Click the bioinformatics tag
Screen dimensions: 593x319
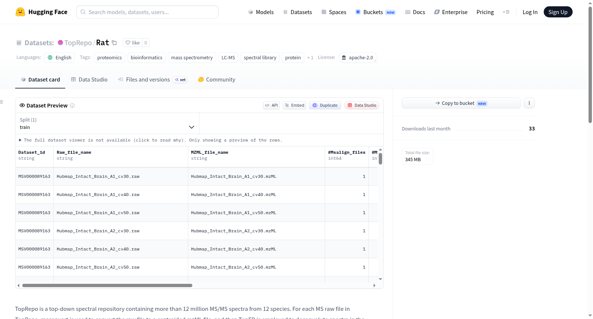point(146,57)
